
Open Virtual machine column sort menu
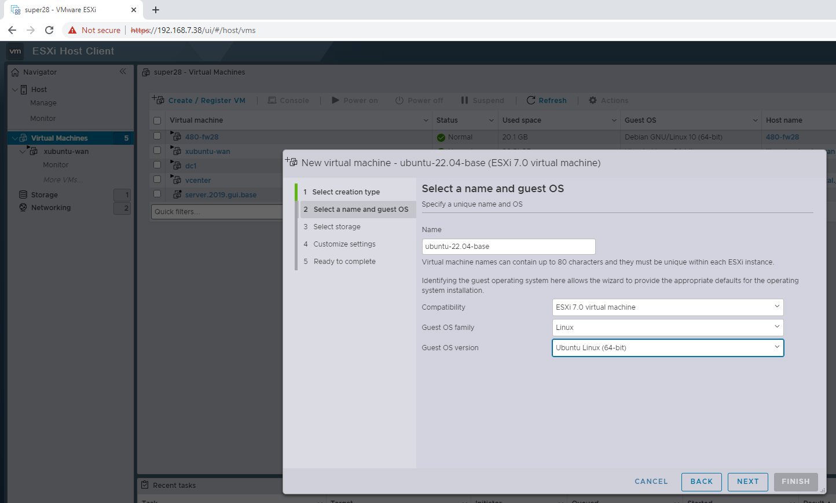pyautogui.click(x=426, y=120)
